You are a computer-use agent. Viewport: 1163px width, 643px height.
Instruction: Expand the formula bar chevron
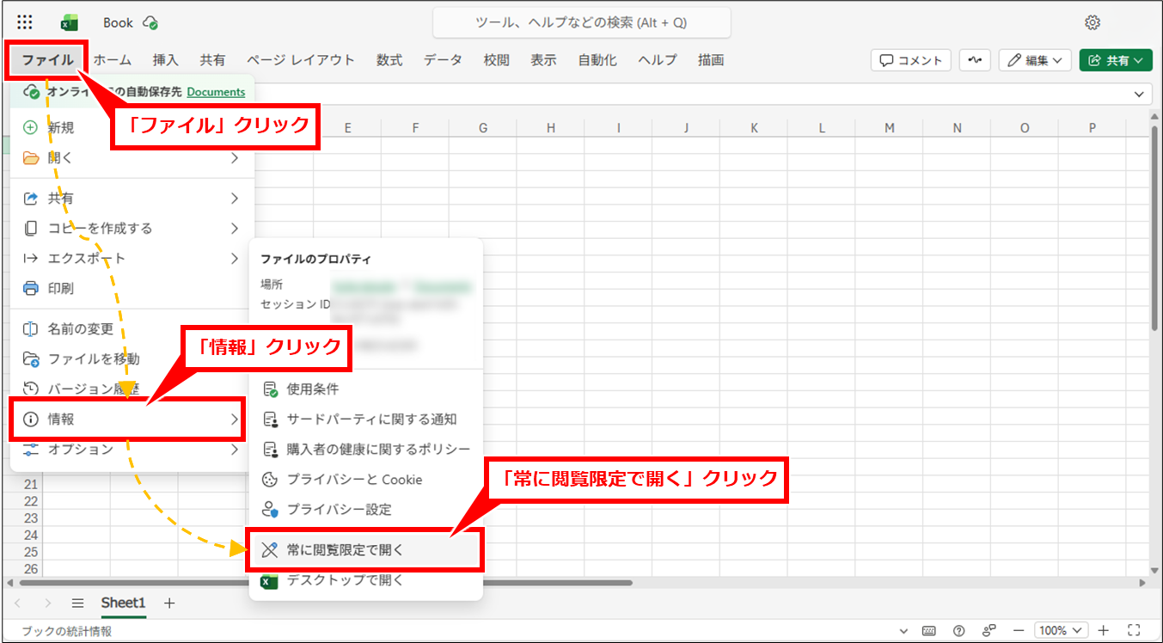(1141, 94)
